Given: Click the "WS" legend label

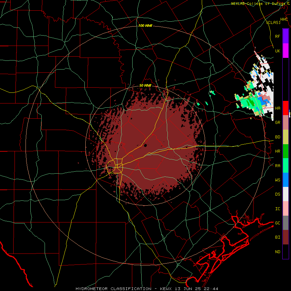Looking at the screenshot, I should 278,180.
